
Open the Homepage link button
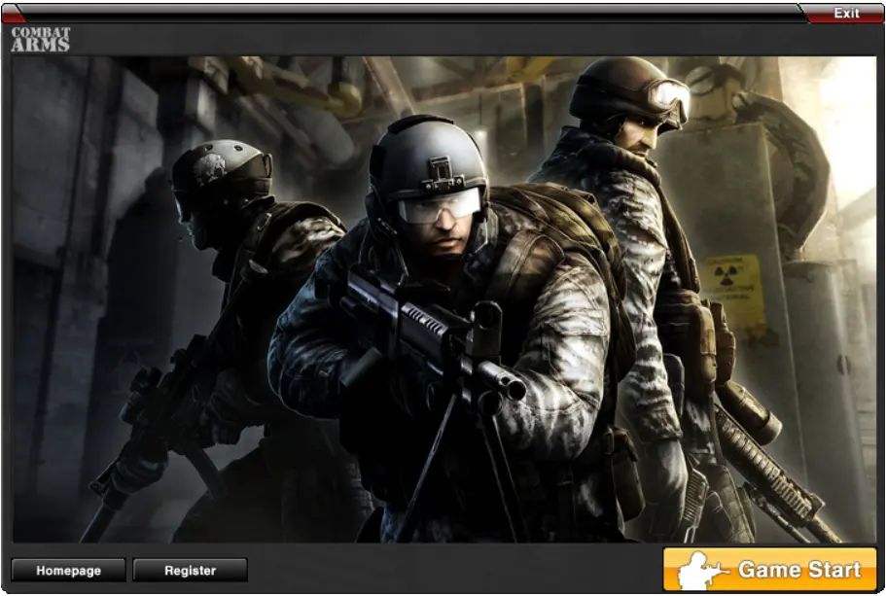[68, 570]
